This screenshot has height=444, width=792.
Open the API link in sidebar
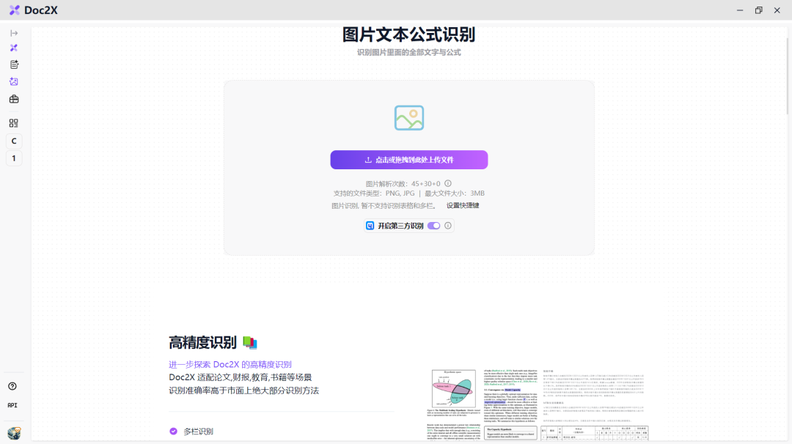point(12,405)
